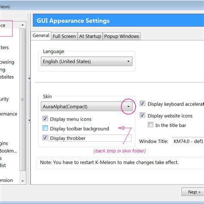Image resolution: width=204 pixels, height=204 pixels.
Task: Select the sidebar item ending in 'list'
Action: (x=3, y=165)
